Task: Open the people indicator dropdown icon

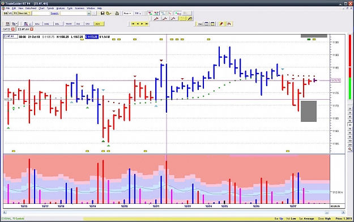Action: pos(27,24)
